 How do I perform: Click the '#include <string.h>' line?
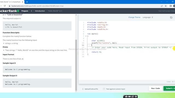coord(98,25)
